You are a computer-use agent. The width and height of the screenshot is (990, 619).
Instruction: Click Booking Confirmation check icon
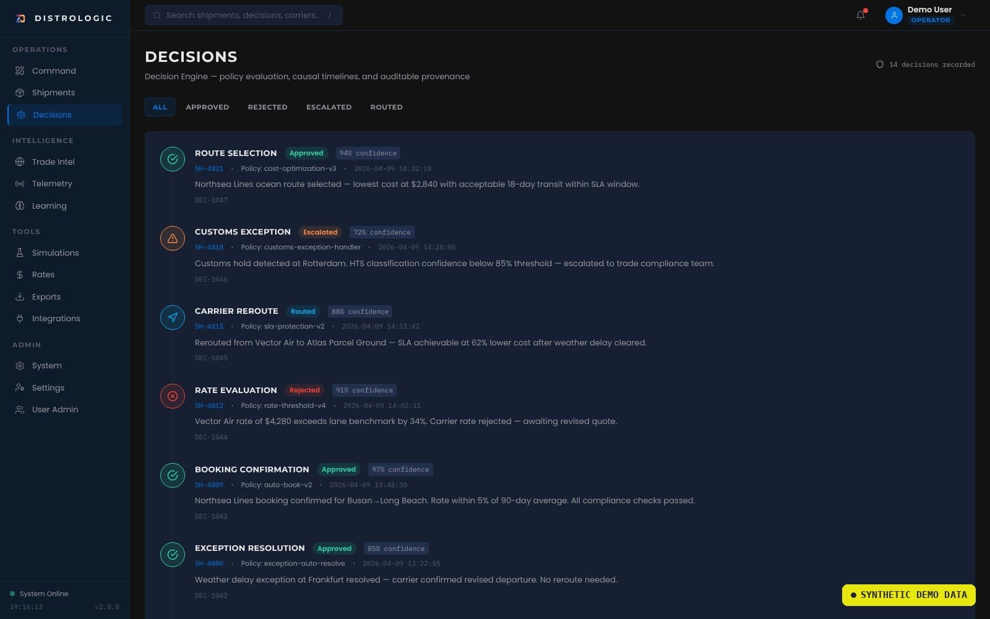click(x=173, y=475)
